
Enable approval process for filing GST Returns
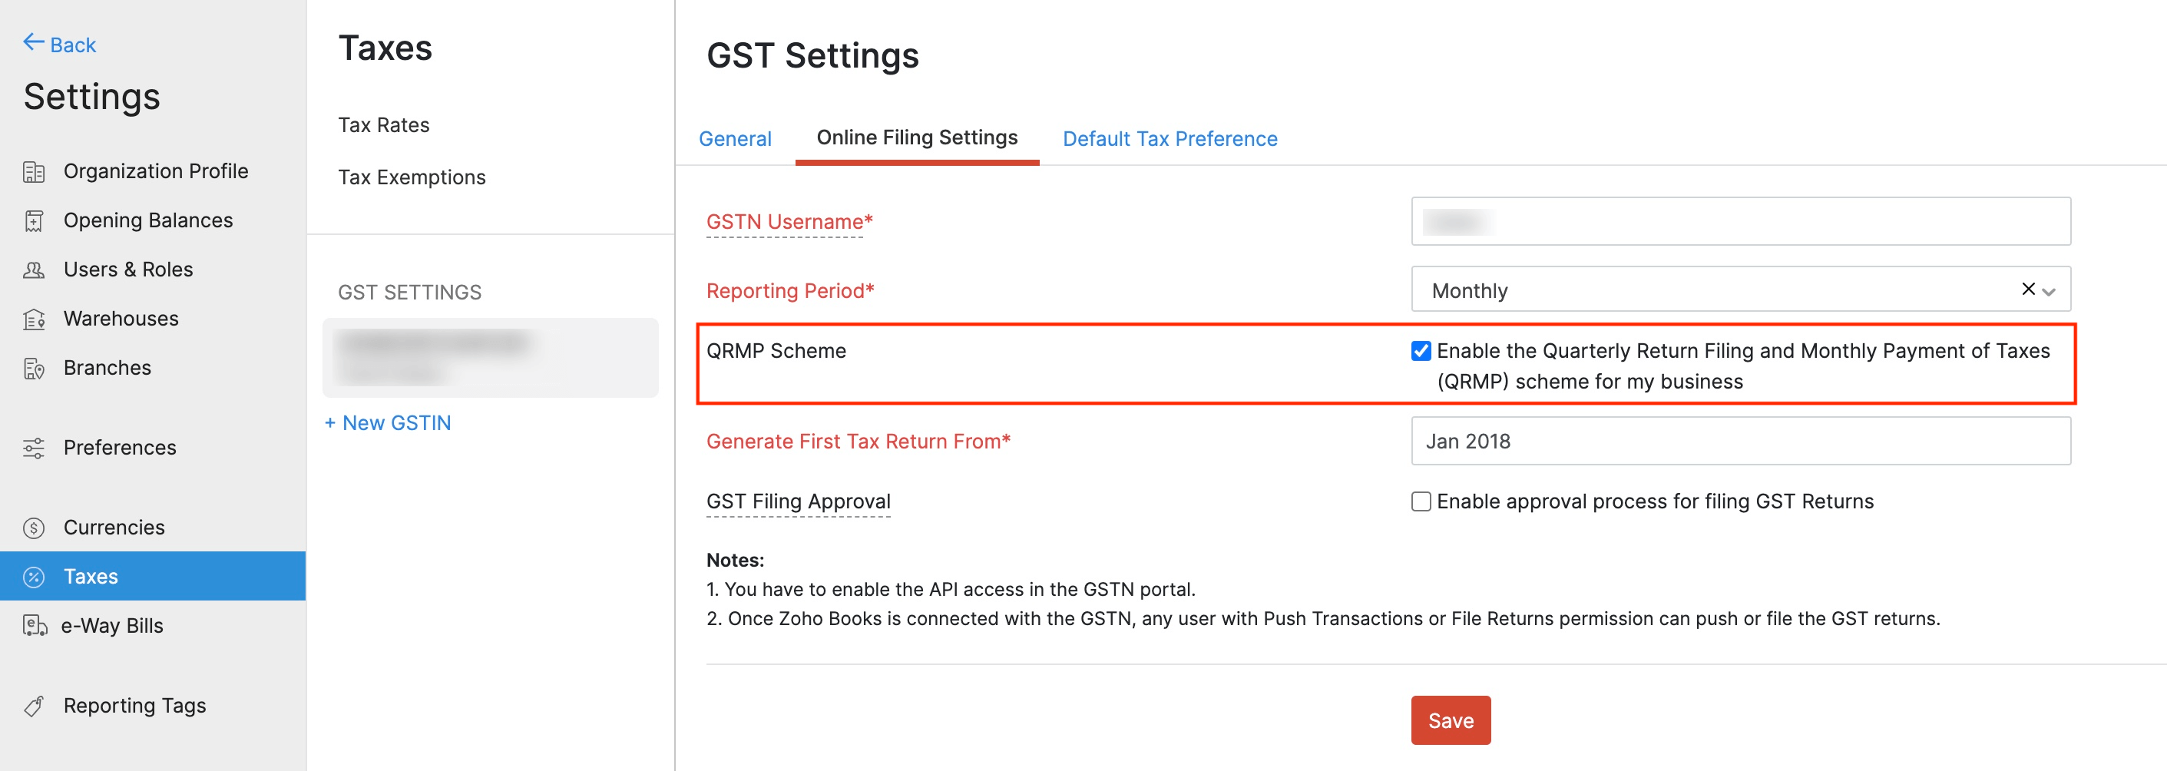pyautogui.click(x=1420, y=501)
